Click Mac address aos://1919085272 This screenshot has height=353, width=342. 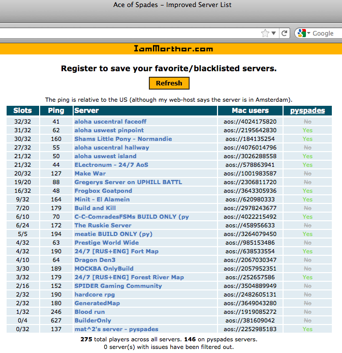(250, 312)
